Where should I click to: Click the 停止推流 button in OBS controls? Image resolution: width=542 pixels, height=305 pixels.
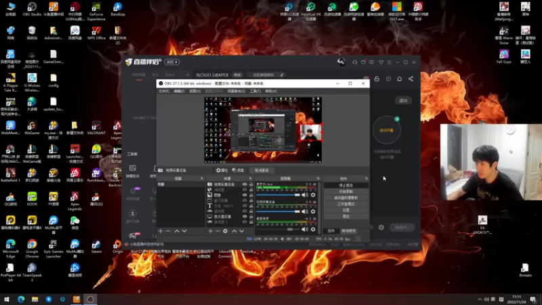tap(346, 185)
